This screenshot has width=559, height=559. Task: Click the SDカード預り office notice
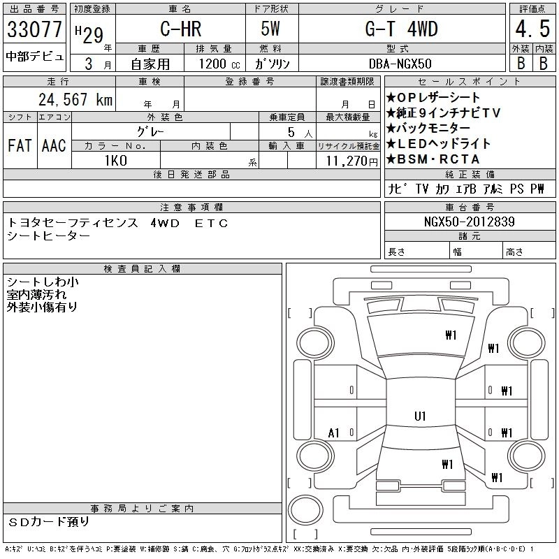[48, 522]
